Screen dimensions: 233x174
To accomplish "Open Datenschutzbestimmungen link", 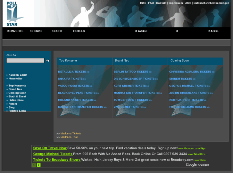I will tap(211, 3).
